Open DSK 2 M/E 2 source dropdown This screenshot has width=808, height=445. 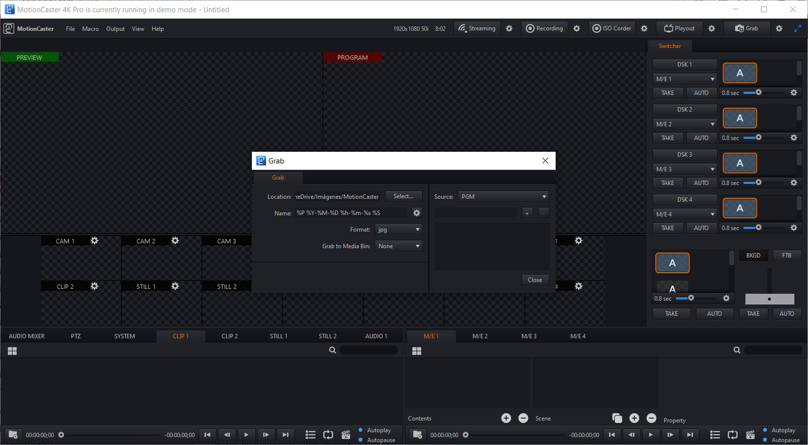(x=685, y=124)
